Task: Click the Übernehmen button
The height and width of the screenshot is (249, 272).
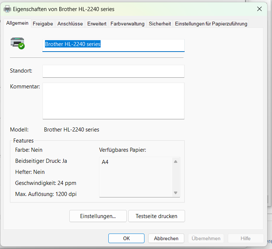Action: [x=206, y=238]
